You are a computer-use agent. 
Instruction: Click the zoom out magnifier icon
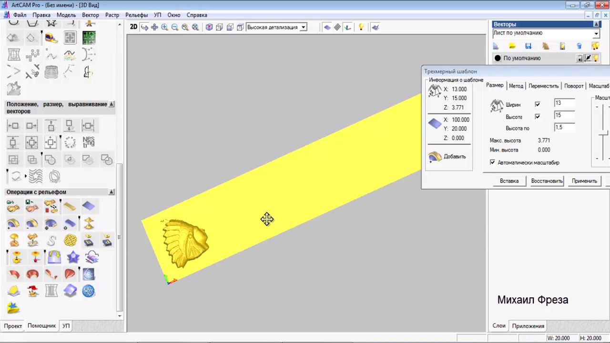(x=174, y=27)
